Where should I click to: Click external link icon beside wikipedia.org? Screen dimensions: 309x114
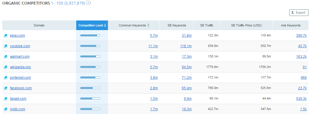(6, 67)
